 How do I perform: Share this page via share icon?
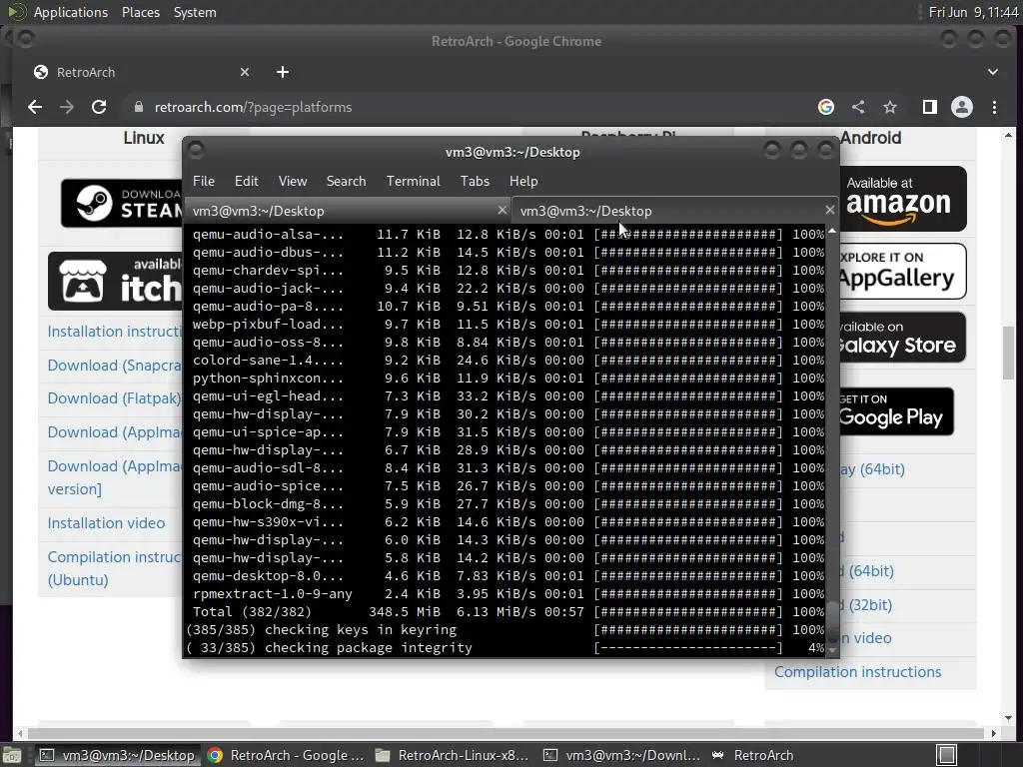[858, 107]
